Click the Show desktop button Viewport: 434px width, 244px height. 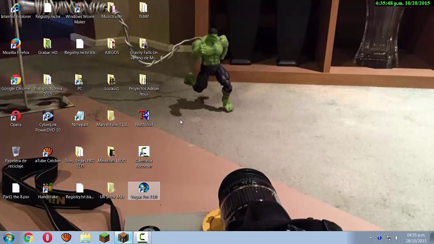pyautogui.click(x=432, y=238)
